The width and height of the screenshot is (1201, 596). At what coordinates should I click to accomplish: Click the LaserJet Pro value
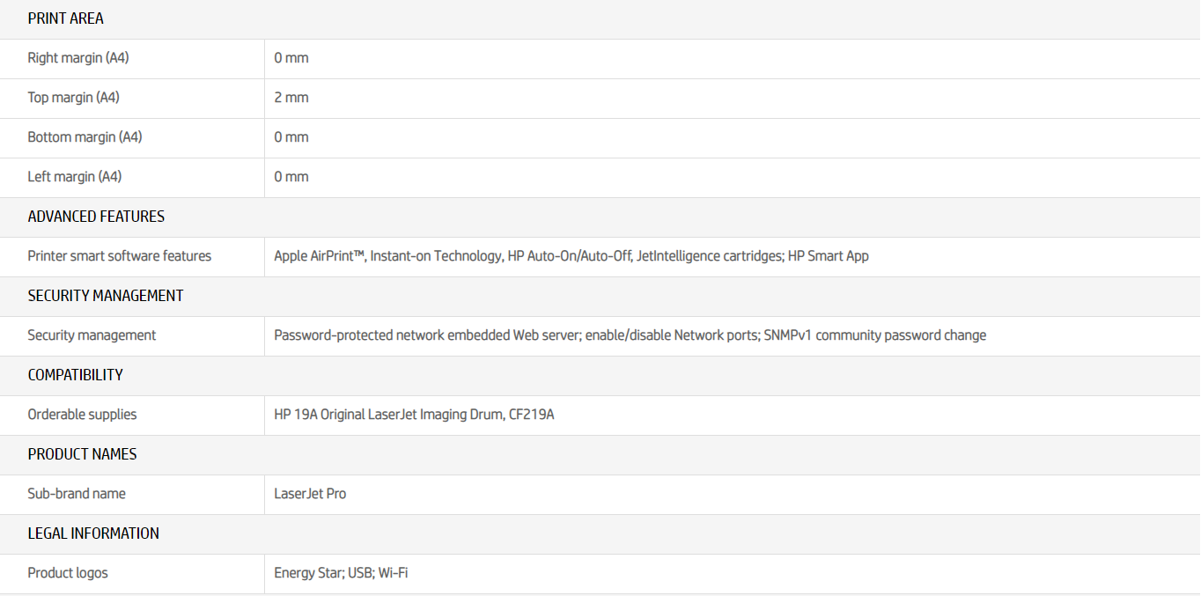[310, 494]
